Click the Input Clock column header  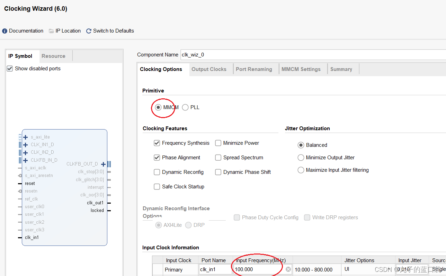[179, 260]
